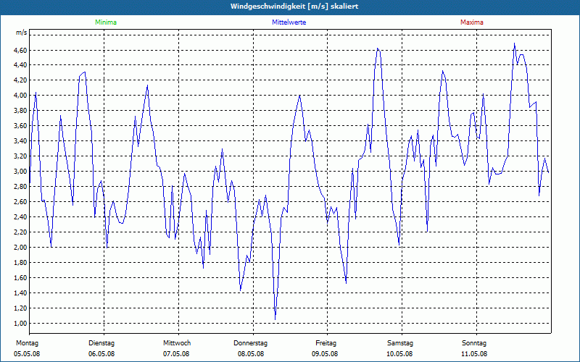Click the Donnerstag day label
Screen dimensions: 580x362
click(250, 343)
